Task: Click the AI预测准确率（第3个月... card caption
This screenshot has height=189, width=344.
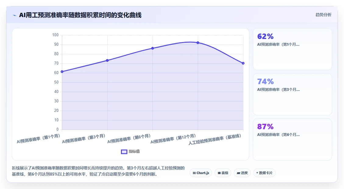Action: click(278, 90)
